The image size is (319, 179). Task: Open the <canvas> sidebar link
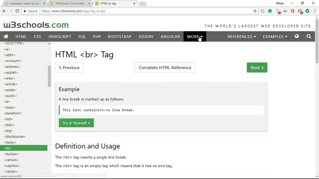pyautogui.click(x=11, y=160)
